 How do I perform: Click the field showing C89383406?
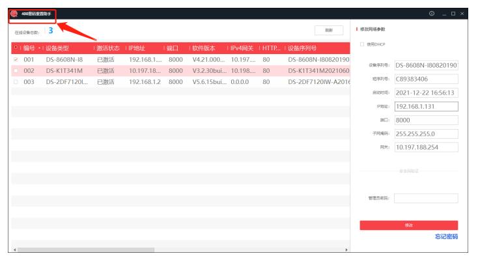(x=426, y=79)
